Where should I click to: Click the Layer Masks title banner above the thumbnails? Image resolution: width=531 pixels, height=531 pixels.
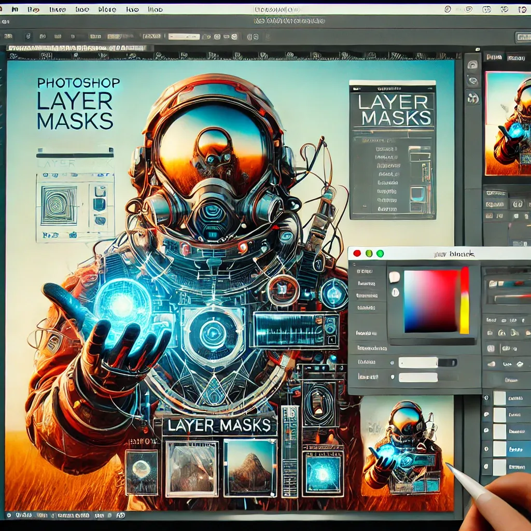click(x=218, y=426)
